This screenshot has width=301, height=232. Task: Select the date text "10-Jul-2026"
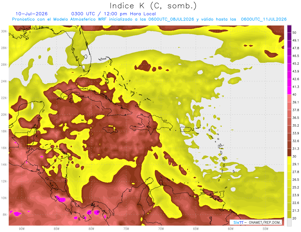click(x=32, y=14)
